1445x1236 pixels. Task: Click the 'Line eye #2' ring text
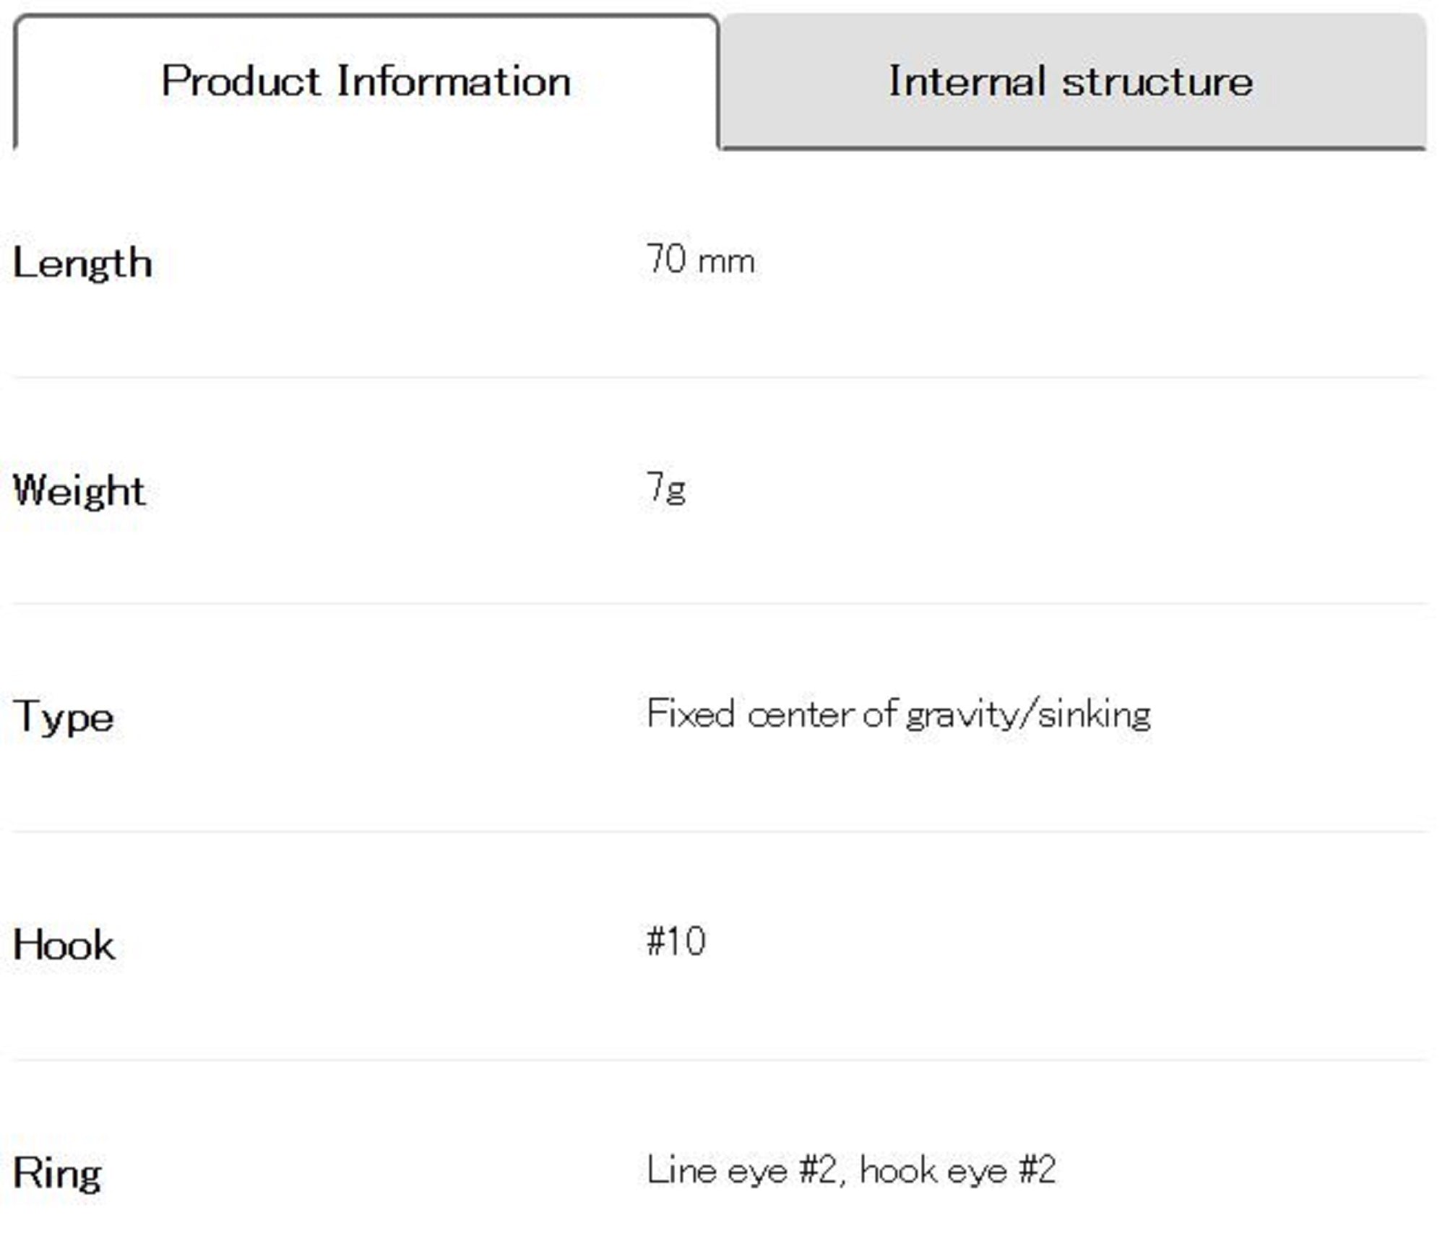741,1170
